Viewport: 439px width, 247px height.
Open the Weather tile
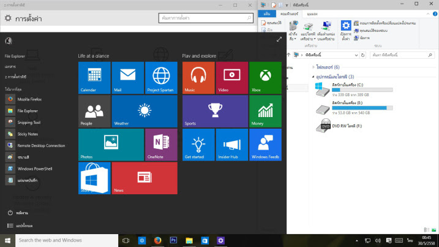click(x=144, y=112)
